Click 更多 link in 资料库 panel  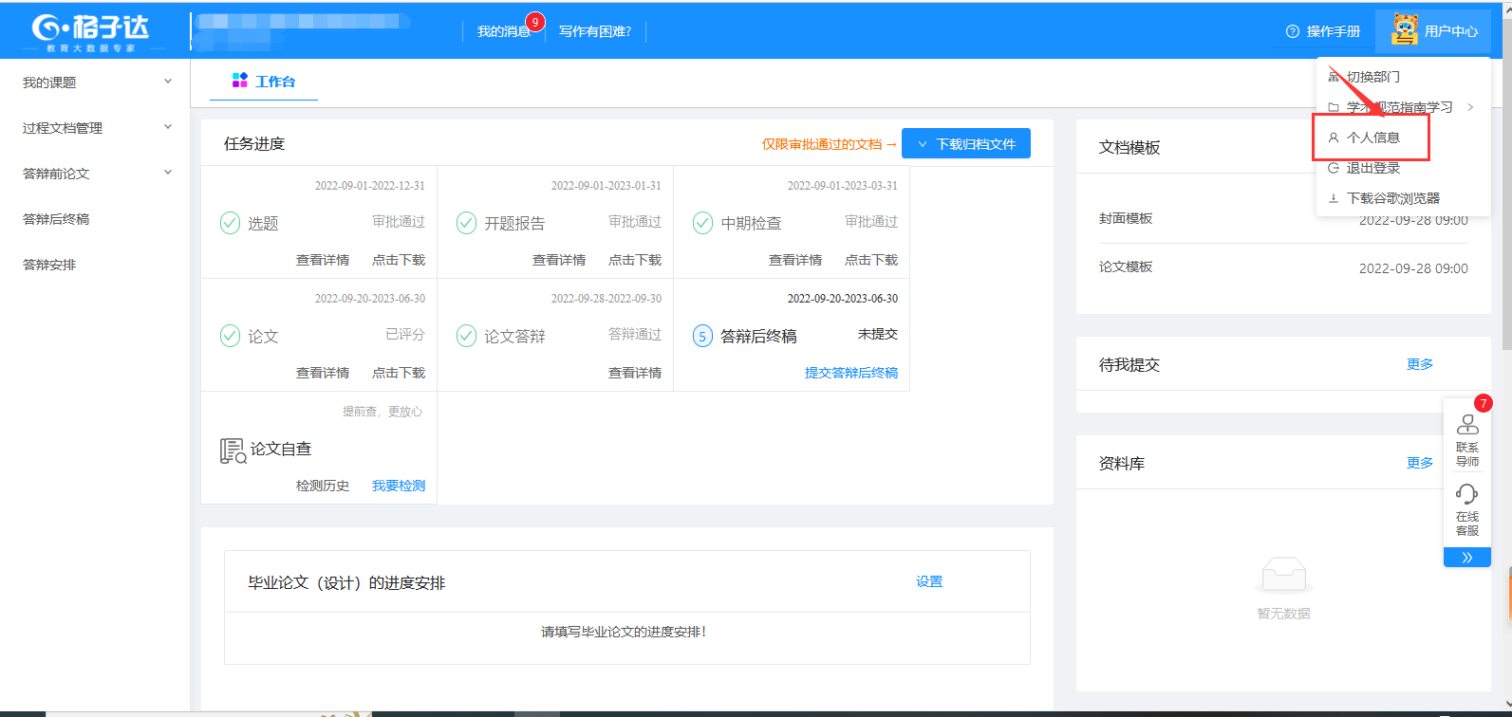click(1419, 463)
